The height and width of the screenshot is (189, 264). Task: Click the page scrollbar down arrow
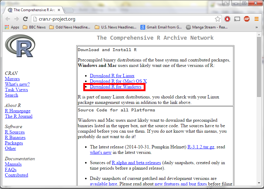tap(259, 183)
